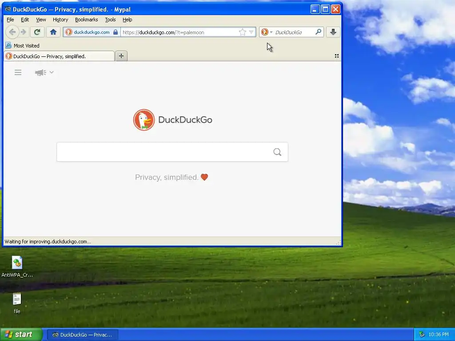Image resolution: width=455 pixels, height=341 pixels.
Task: Click the 'Privacy, simplified.' tagline text
Action: point(167,177)
